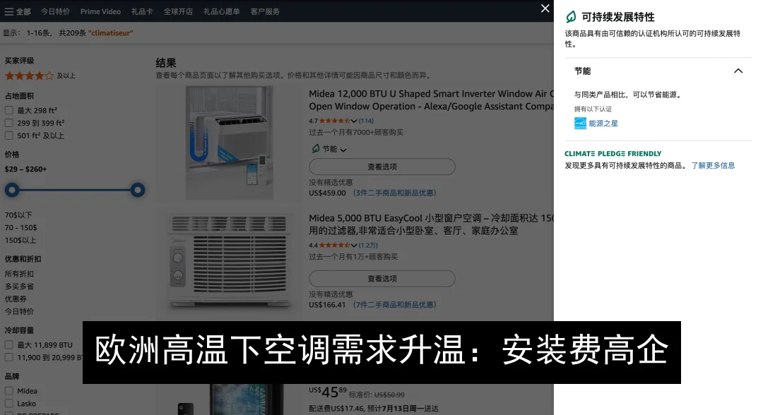Open the 了解更多信息 link
The height and width of the screenshot is (415, 763).
coord(713,166)
